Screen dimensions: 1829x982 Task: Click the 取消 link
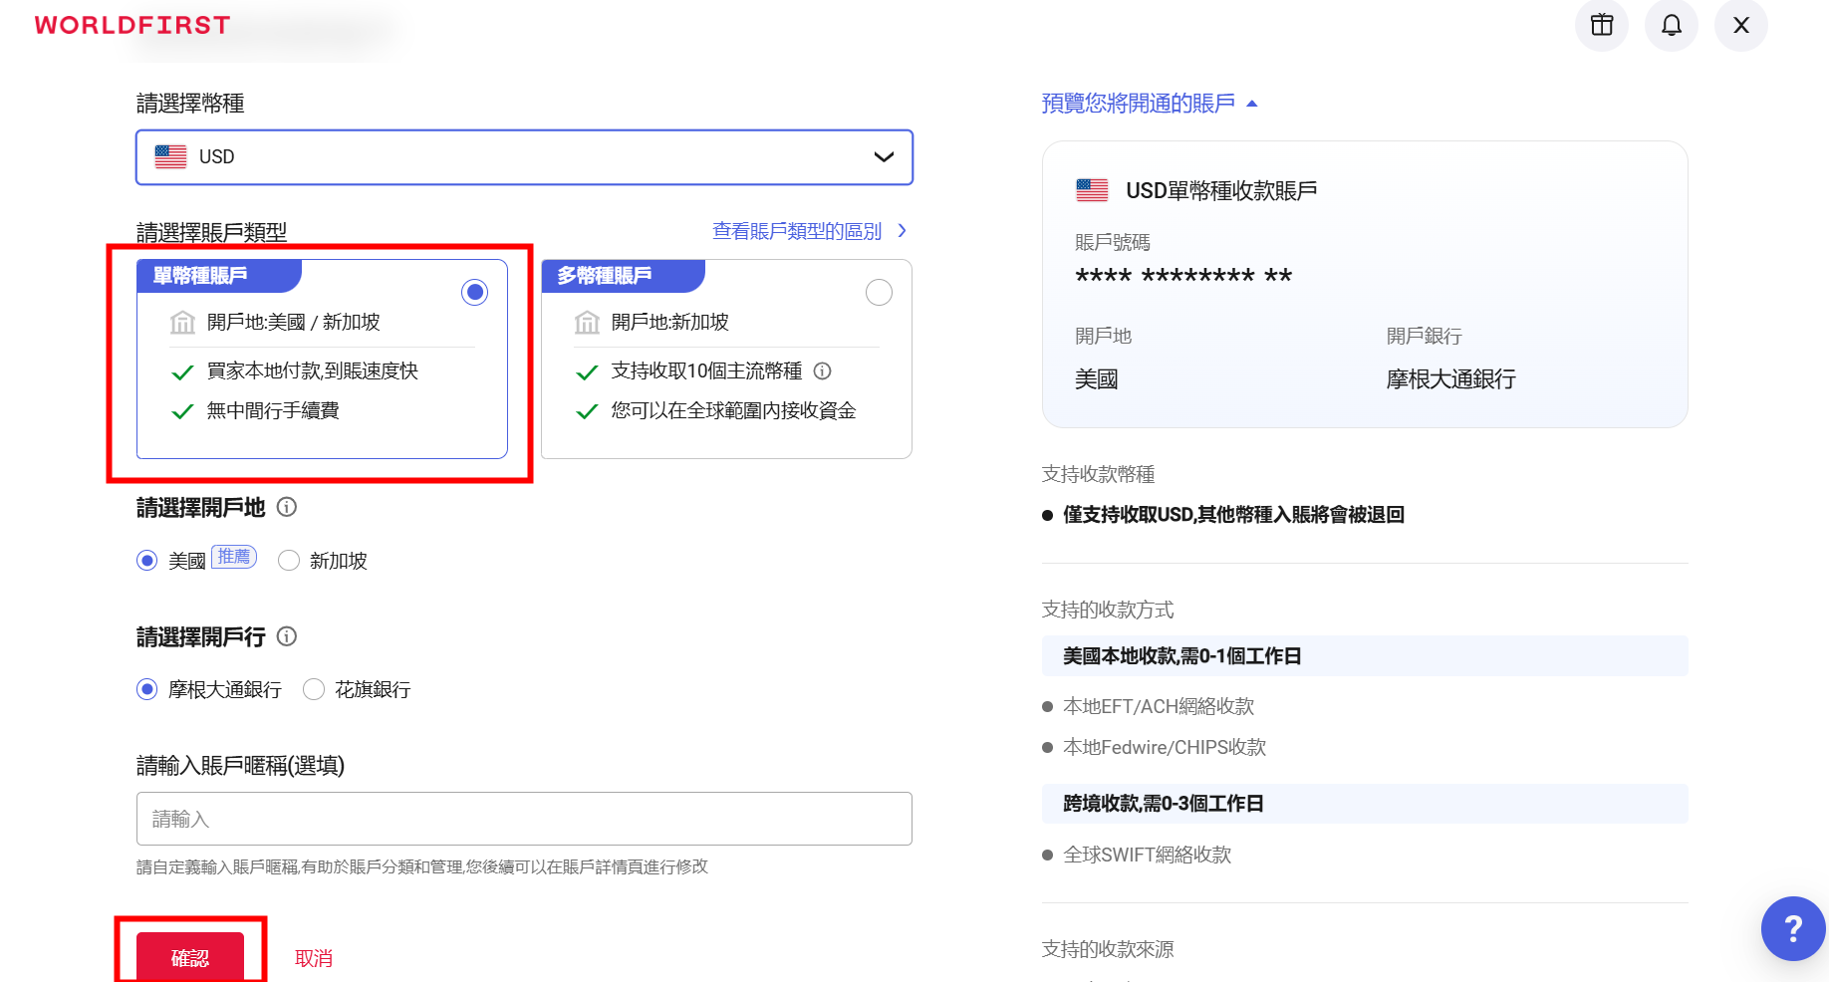click(314, 958)
